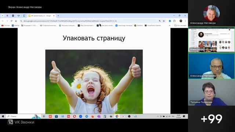Click the thumbs-up girl photo on the slide
The height and width of the screenshot is (132, 235).
(x=94, y=82)
